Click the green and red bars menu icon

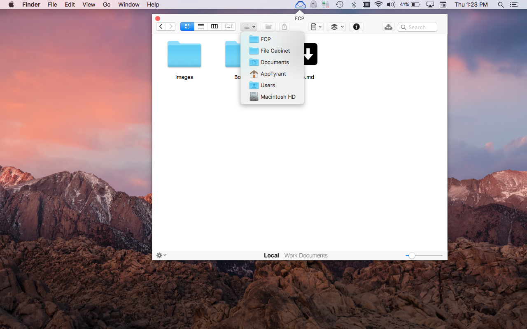326,5
